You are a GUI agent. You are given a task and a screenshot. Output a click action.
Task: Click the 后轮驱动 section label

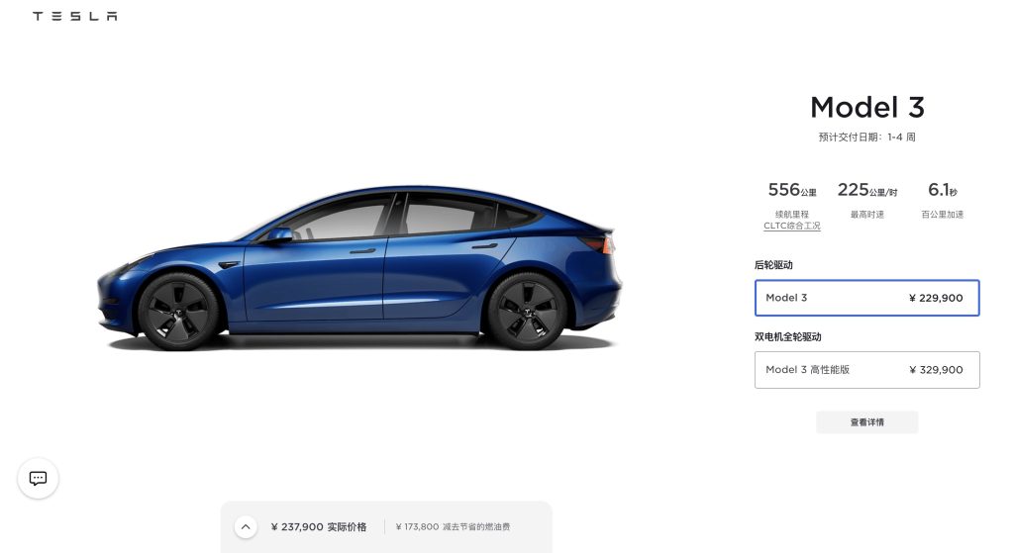coord(773,265)
